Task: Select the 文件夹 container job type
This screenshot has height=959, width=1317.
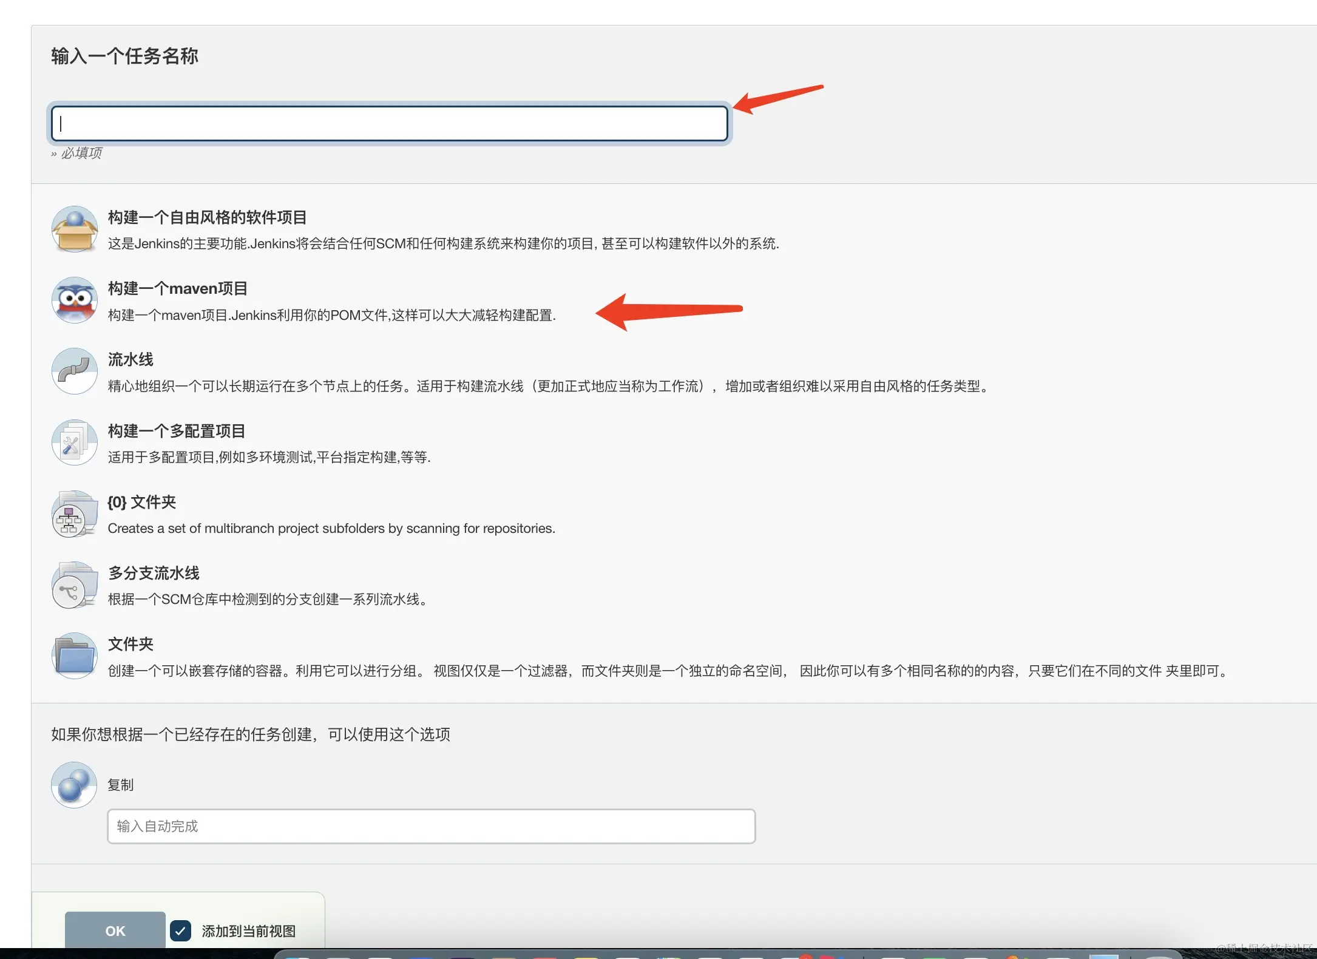Action: click(130, 644)
